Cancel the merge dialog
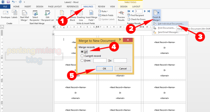 coord(123,68)
